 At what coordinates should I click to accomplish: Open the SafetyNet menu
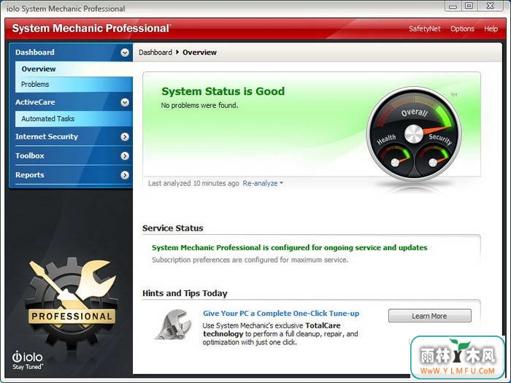tap(425, 28)
